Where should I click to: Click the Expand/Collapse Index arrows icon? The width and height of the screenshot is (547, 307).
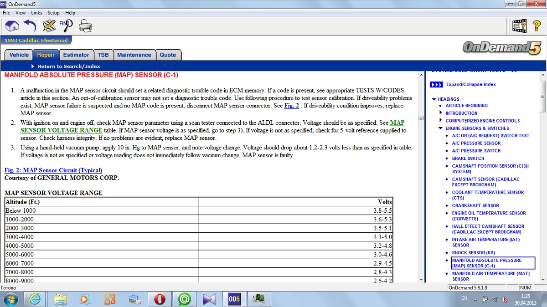pyautogui.click(x=436, y=85)
